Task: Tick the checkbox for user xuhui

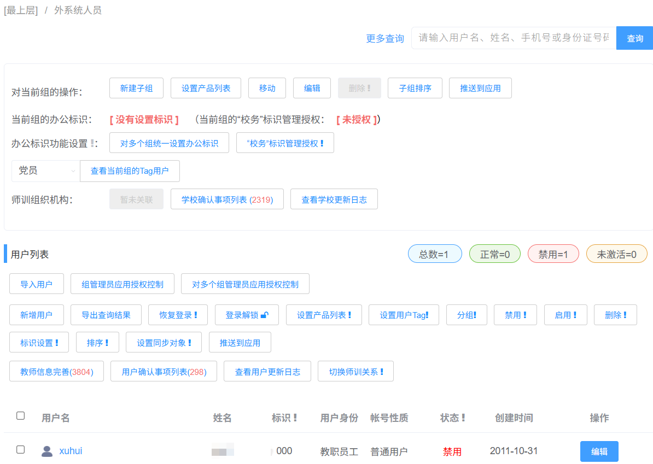Action: [x=20, y=449]
